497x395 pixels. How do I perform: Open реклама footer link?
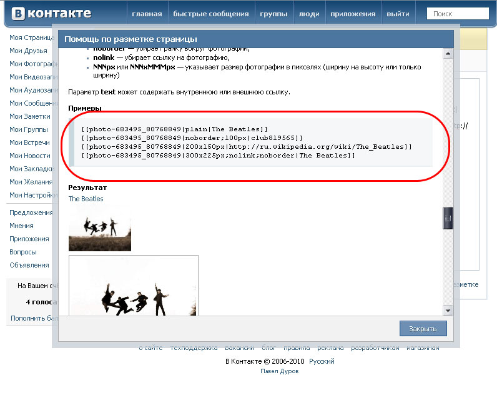(x=330, y=348)
